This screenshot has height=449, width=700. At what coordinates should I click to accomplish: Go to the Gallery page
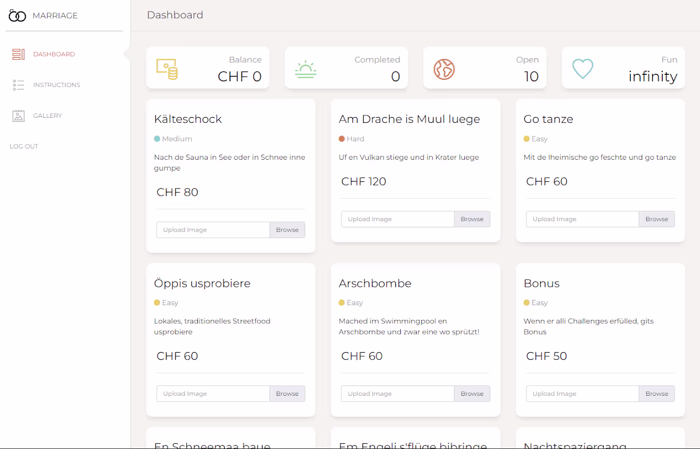47,116
